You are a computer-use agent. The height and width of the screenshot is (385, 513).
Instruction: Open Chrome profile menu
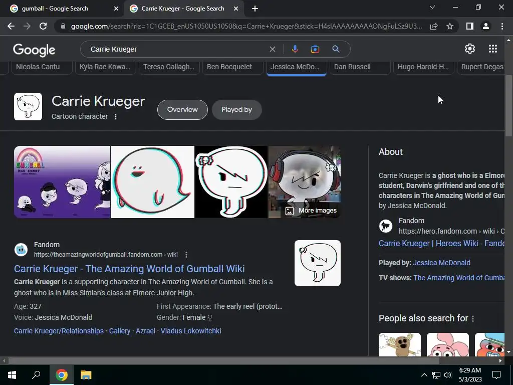(486, 26)
